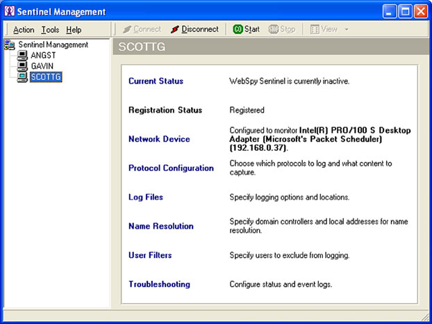Click the Registration Status label
The image size is (432, 324).
click(x=165, y=110)
